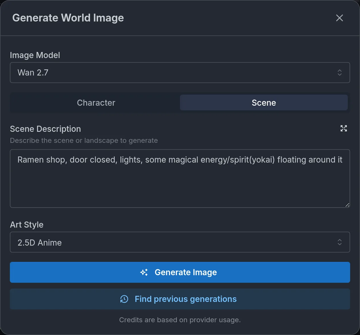Close the Generate World Image dialog
The width and height of the screenshot is (360, 335).
click(x=339, y=18)
